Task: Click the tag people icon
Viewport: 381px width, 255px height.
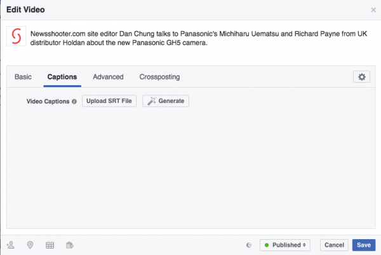Action: 10,245
